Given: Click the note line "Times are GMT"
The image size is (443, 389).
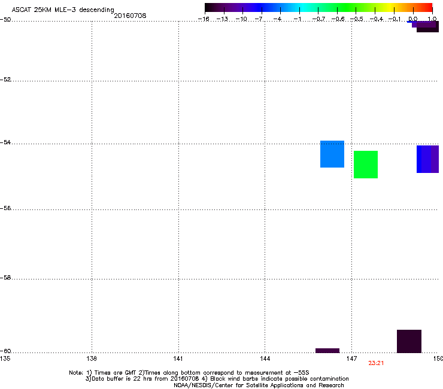Looking at the screenshot, I should coord(116,373).
